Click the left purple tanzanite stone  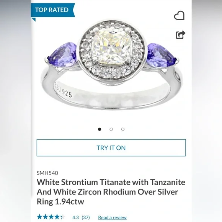coord(62,55)
